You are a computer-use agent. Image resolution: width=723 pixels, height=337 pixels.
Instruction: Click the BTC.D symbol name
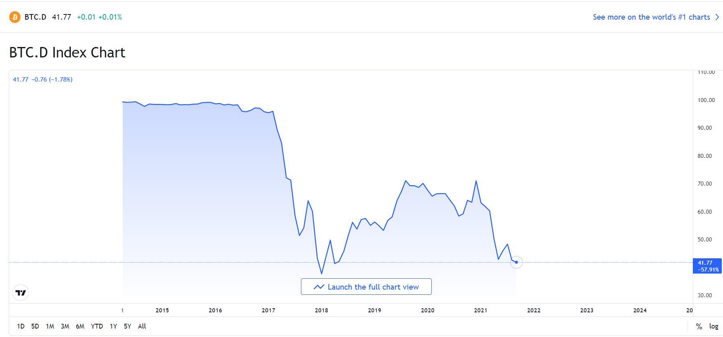point(35,17)
